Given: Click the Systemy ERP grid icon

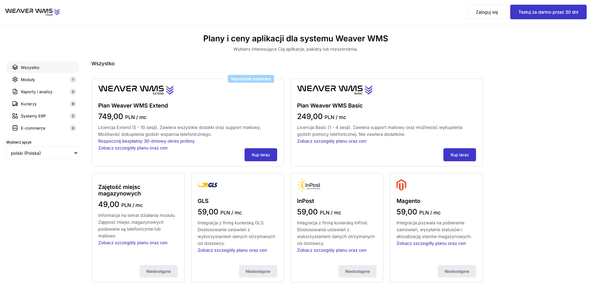Looking at the screenshot, I should (15, 116).
